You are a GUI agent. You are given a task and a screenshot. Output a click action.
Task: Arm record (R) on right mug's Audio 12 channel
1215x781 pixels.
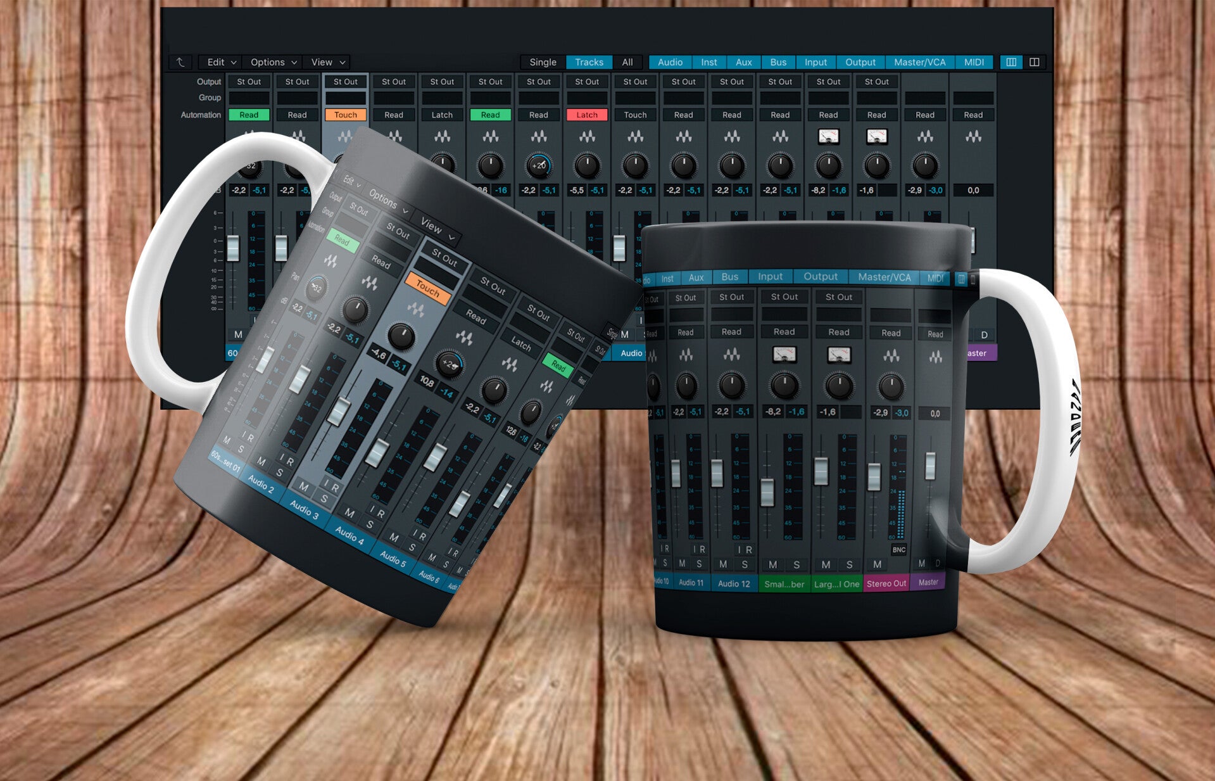pos(749,550)
